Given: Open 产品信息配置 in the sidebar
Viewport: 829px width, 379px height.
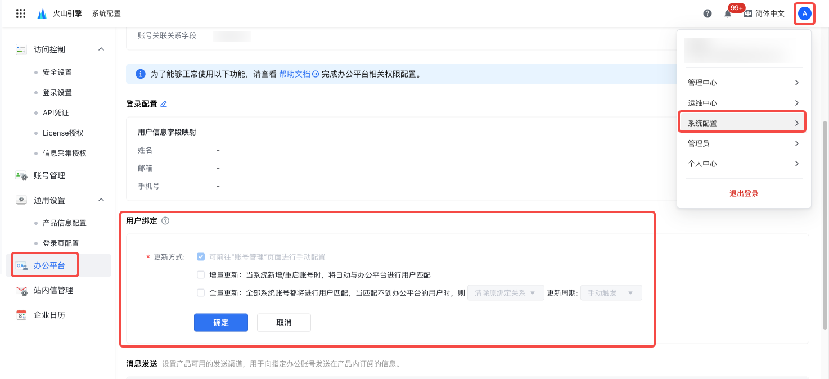Looking at the screenshot, I should pyautogui.click(x=65, y=223).
